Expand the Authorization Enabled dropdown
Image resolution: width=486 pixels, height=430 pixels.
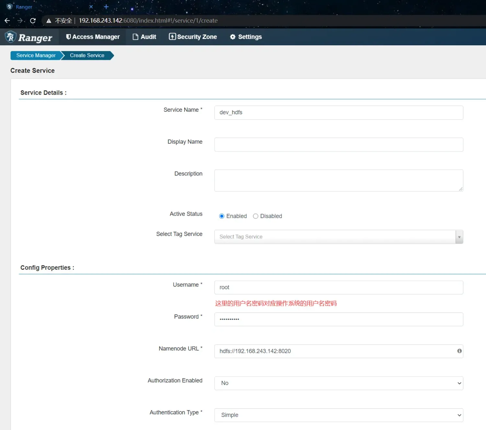click(338, 383)
